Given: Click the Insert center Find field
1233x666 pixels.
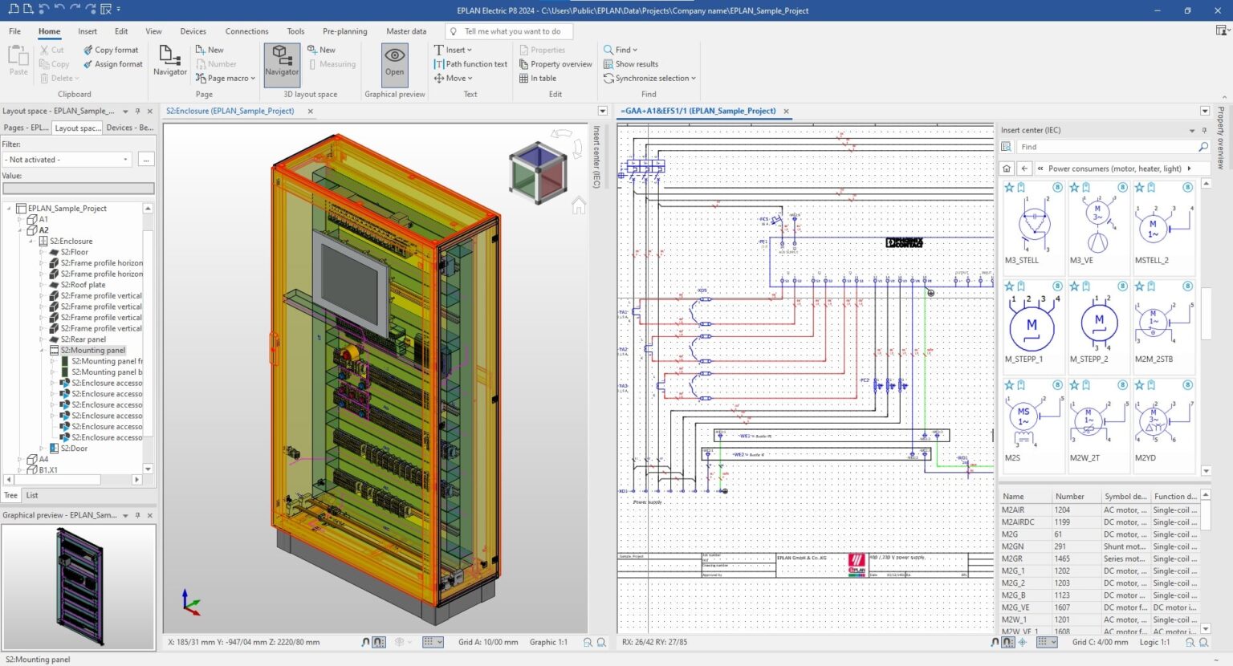Looking at the screenshot, I should pyautogui.click(x=1106, y=147).
